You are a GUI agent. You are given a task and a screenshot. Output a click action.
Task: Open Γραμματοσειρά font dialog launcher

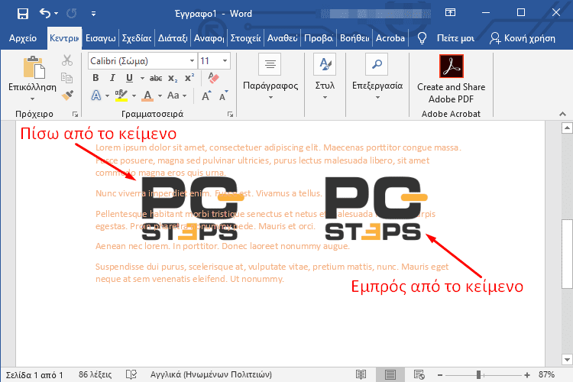coord(230,115)
